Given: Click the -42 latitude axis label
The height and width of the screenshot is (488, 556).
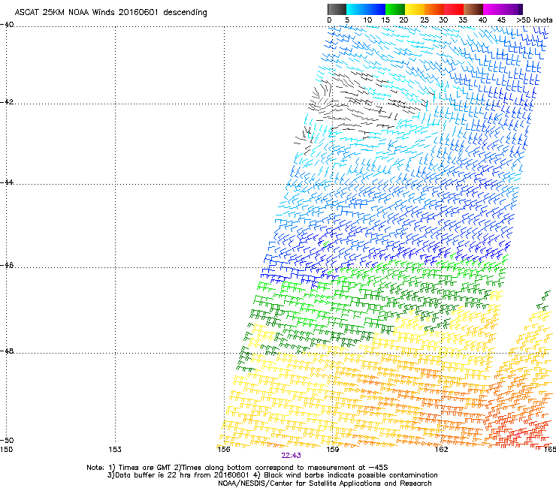Looking at the screenshot, I should pyautogui.click(x=7, y=102).
